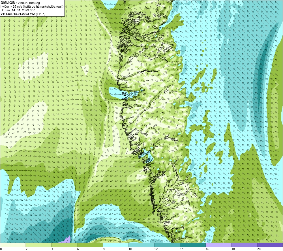283x251 pixels.
Task: Click the 'Vindur (10m) og' label
Action: [x=29, y=3]
